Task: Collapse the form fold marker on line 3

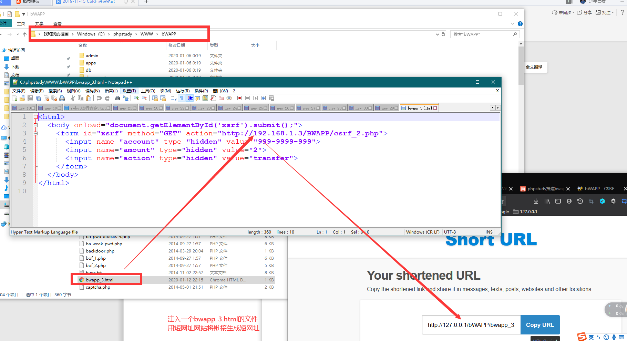Action: (x=35, y=134)
